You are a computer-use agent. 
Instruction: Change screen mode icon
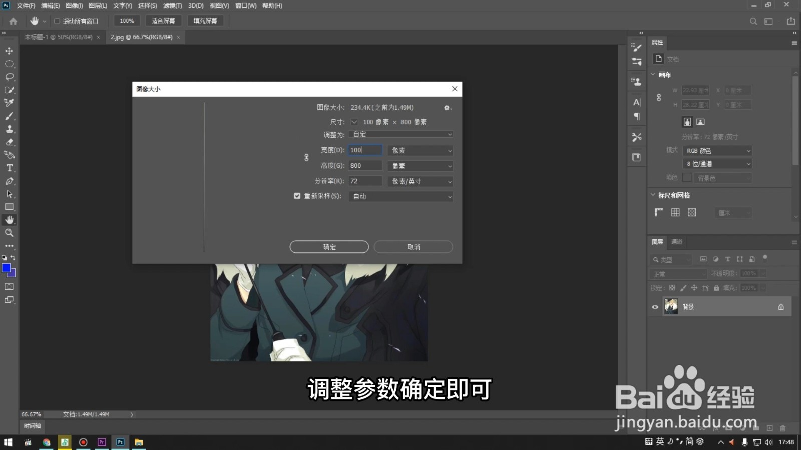pyautogui.click(x=9, y=300)
